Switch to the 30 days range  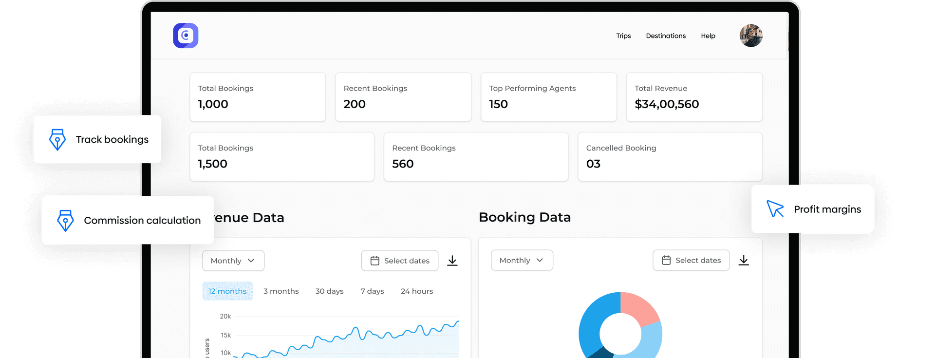[329, 291]
